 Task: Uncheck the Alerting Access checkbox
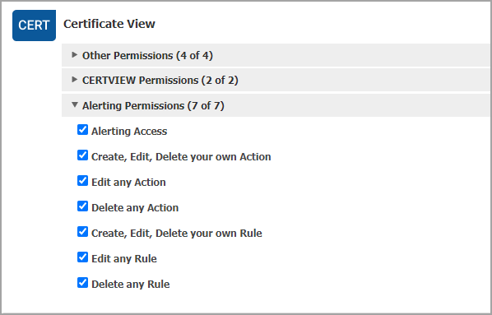tap(82, 130)
